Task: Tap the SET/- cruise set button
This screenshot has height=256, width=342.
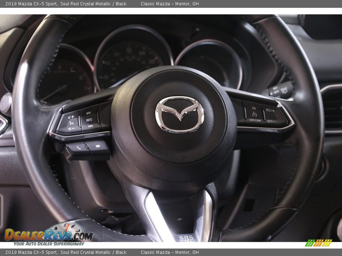Action: (x=271, y=121)
